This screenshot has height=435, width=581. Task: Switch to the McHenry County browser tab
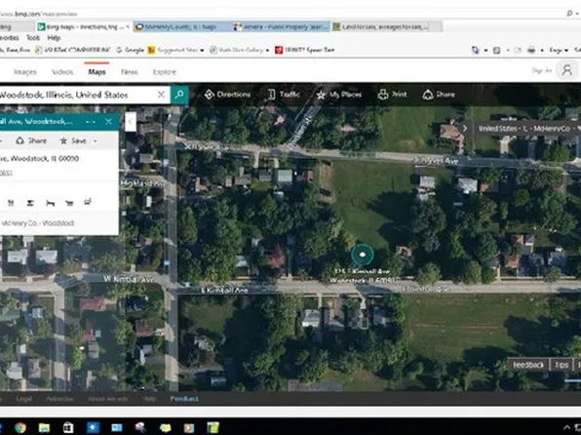(x=182, y=26)
